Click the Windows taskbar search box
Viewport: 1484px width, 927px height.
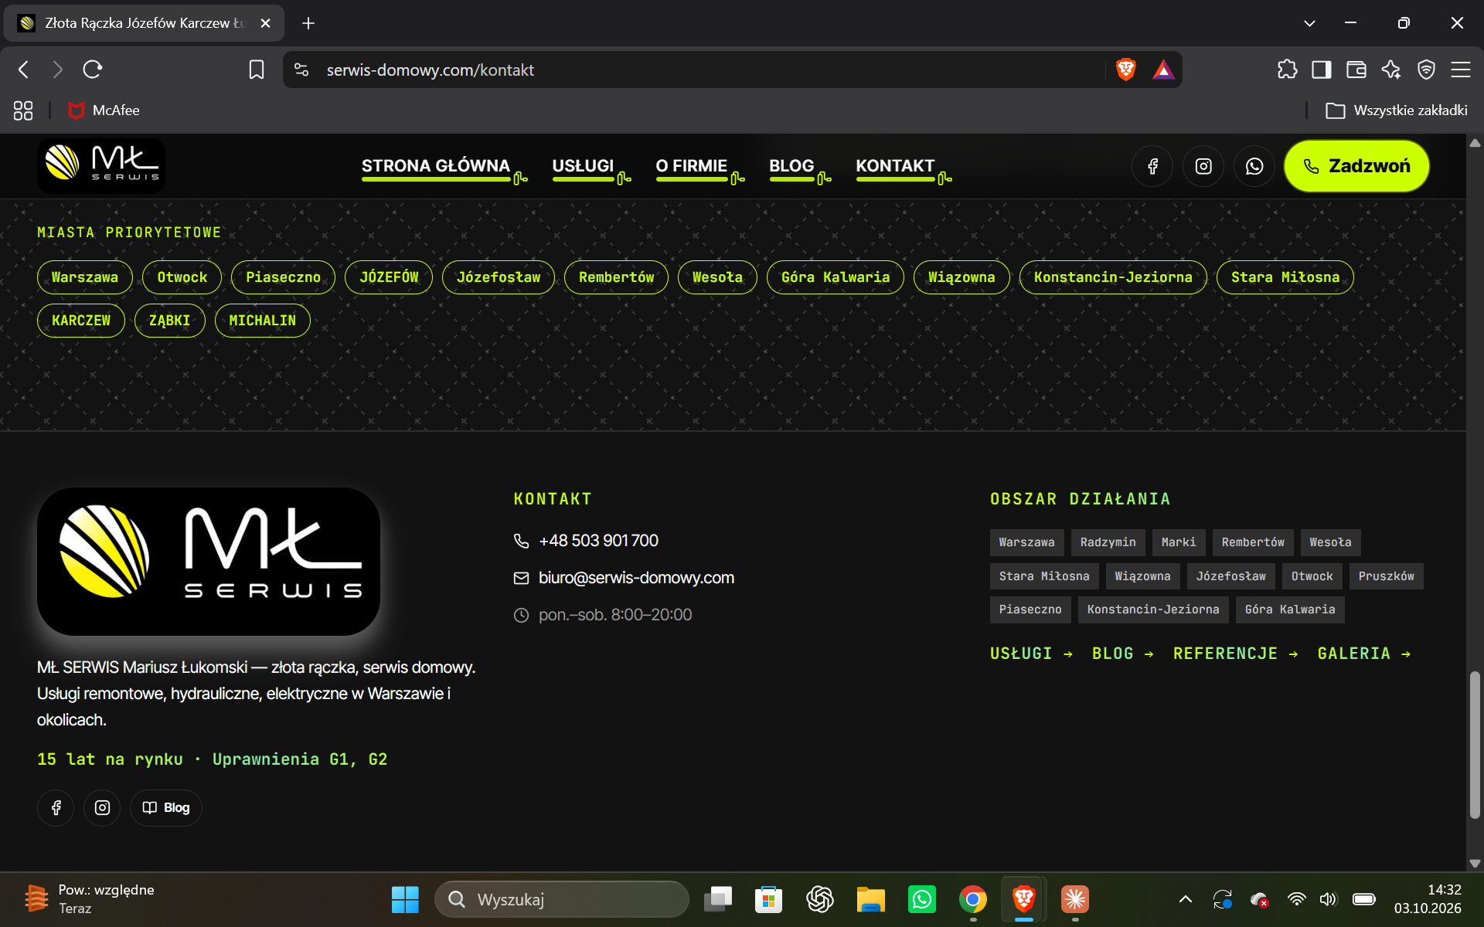(x=562, y=899)
